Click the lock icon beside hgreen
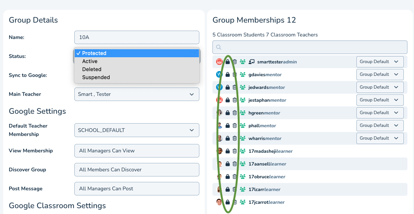 point(227,113)
